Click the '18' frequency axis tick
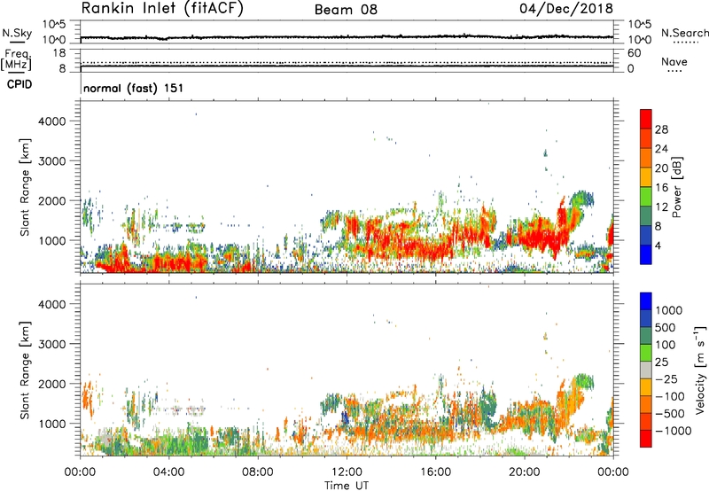Screen dimensions: 709x491 (59, 53)
